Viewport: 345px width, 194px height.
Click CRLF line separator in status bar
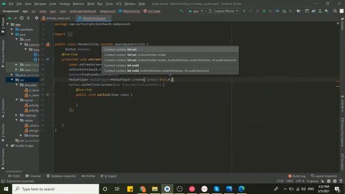point(289,181)
